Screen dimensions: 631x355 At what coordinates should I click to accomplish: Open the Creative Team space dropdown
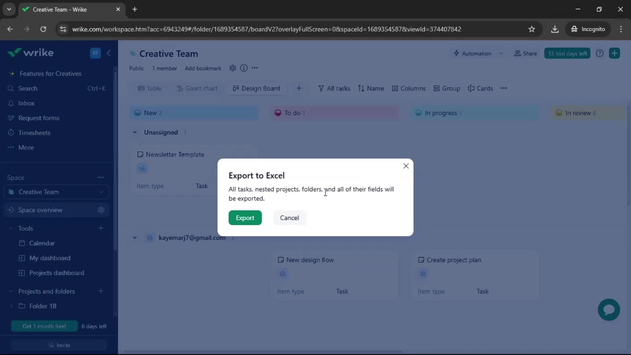pyautogui.click(x=57, y=192)
